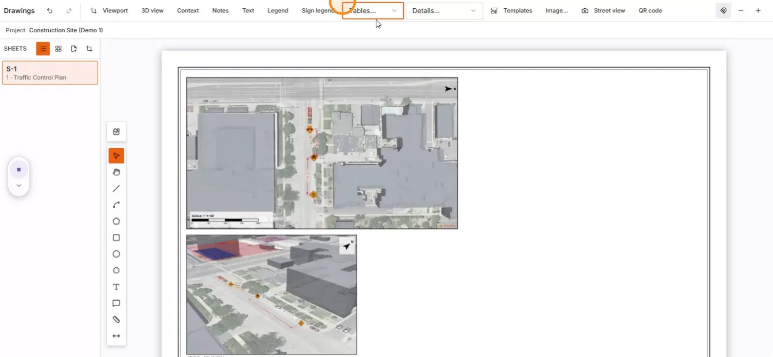
Task: Click the Drawings title
Action: (19, 11)
